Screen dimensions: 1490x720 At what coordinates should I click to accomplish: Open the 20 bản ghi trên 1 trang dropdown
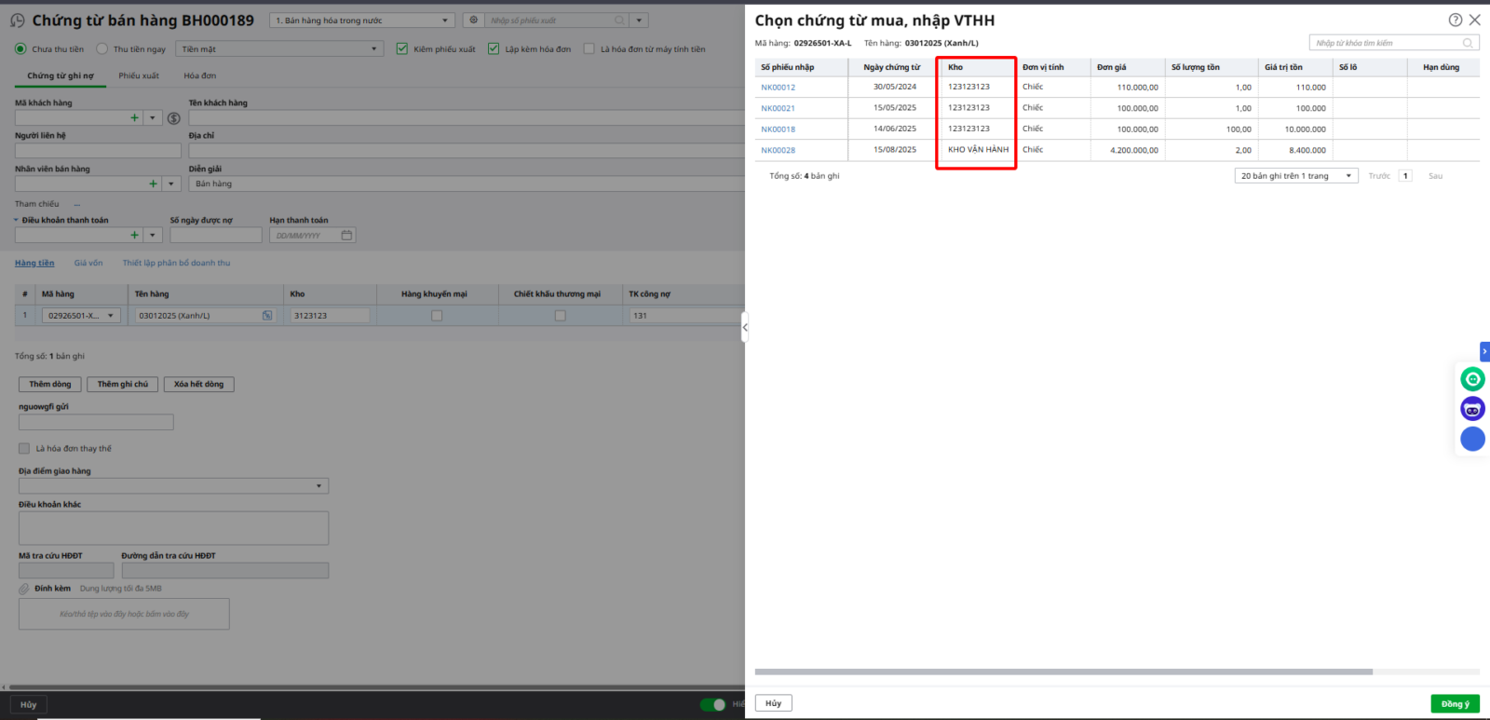point(1295,176)
